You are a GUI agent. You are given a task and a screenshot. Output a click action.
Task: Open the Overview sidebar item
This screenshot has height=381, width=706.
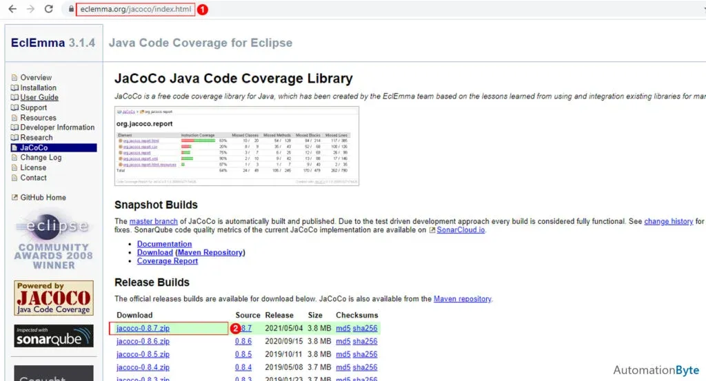click(36, 78)
